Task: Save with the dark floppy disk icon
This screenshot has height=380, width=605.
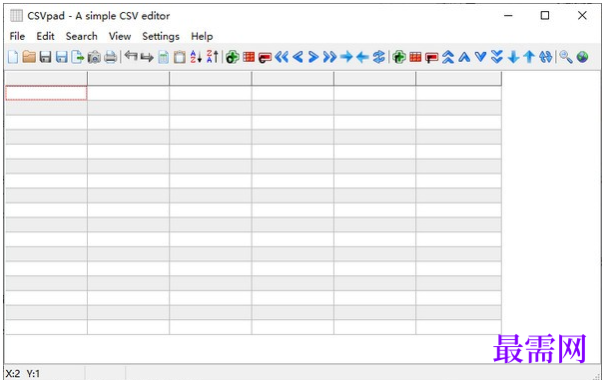Action: click(46, 57)
